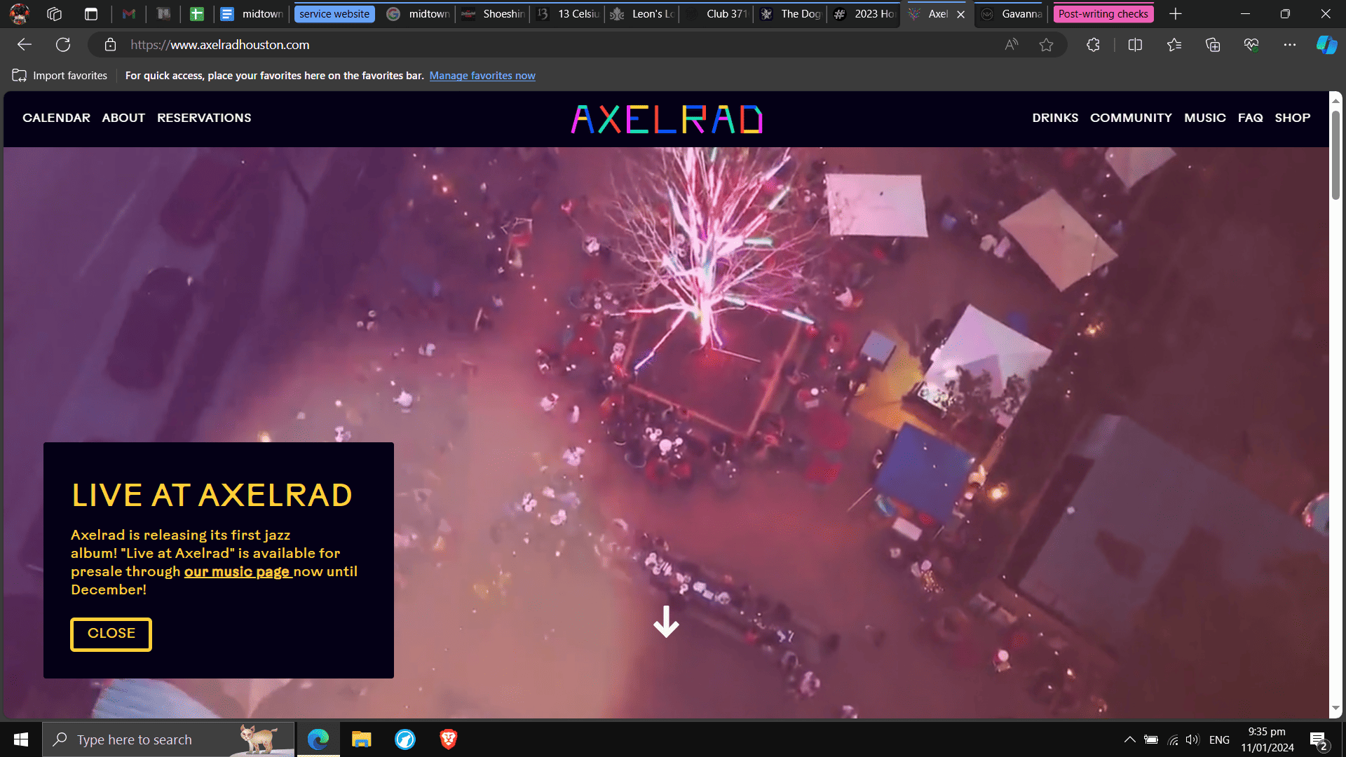The height and width of the screenshot is (757, 1346).
Task: Click the AXELRAD logo
Action: click(667, 119)
